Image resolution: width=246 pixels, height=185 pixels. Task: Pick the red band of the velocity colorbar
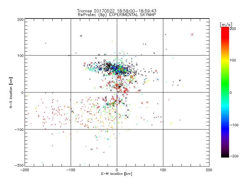tap(225, 33)
